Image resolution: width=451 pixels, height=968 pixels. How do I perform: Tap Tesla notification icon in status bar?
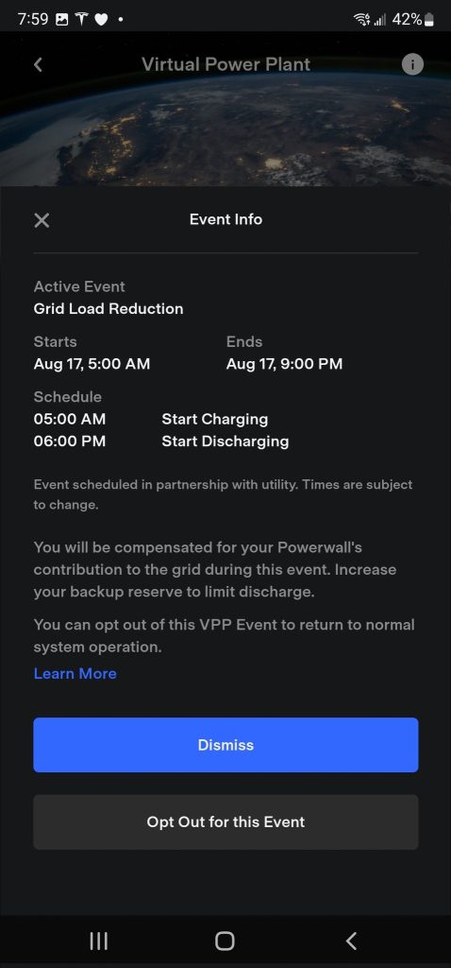click(x=81, y=20)
